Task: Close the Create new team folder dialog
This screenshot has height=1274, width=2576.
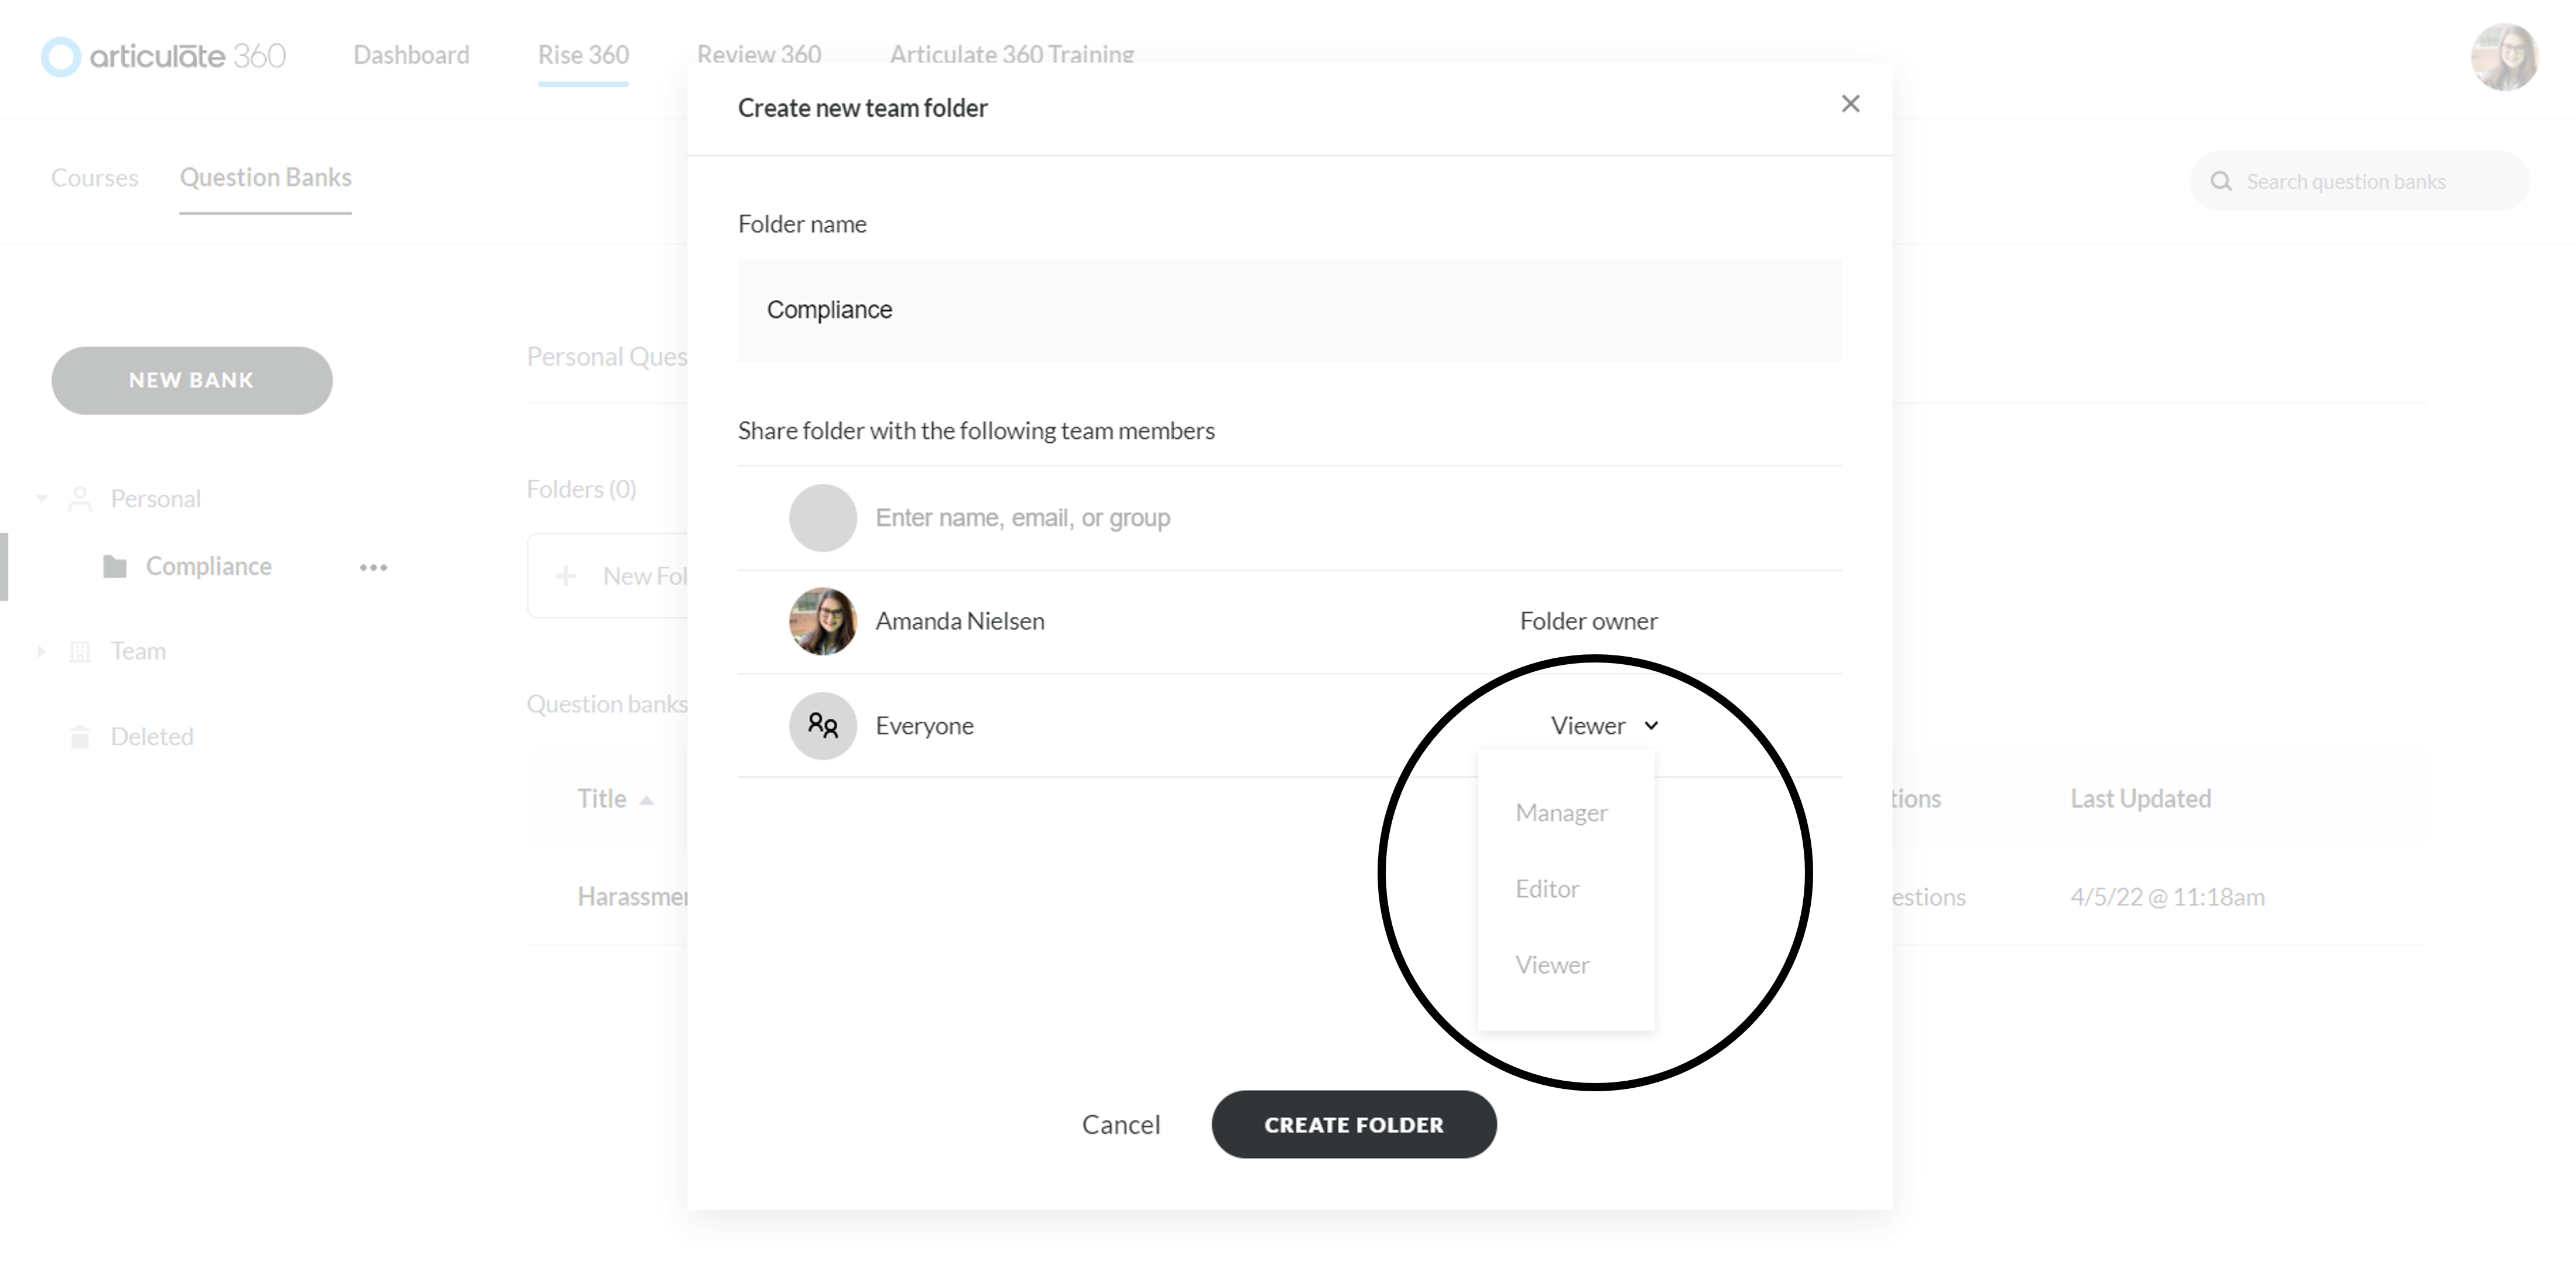Action: (x=1850, y=104)
